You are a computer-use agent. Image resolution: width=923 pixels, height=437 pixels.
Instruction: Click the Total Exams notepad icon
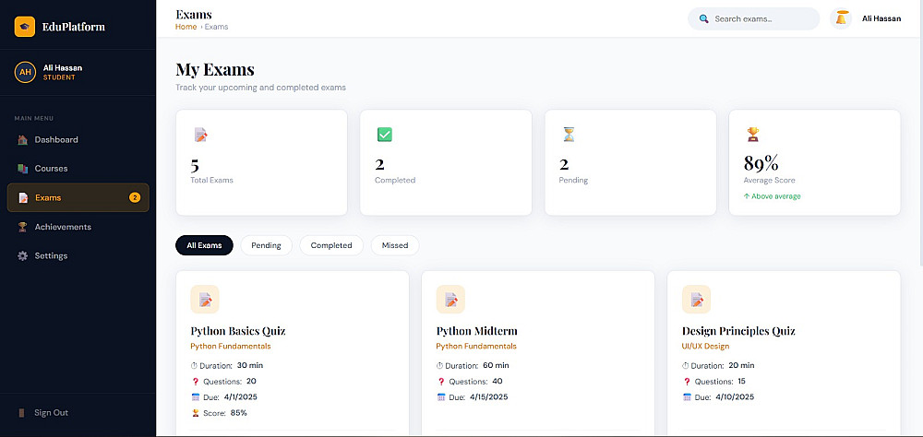[x=200, y=135]
